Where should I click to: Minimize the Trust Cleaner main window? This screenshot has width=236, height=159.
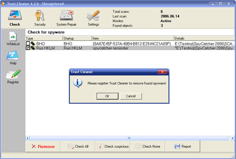coord(213,4)
